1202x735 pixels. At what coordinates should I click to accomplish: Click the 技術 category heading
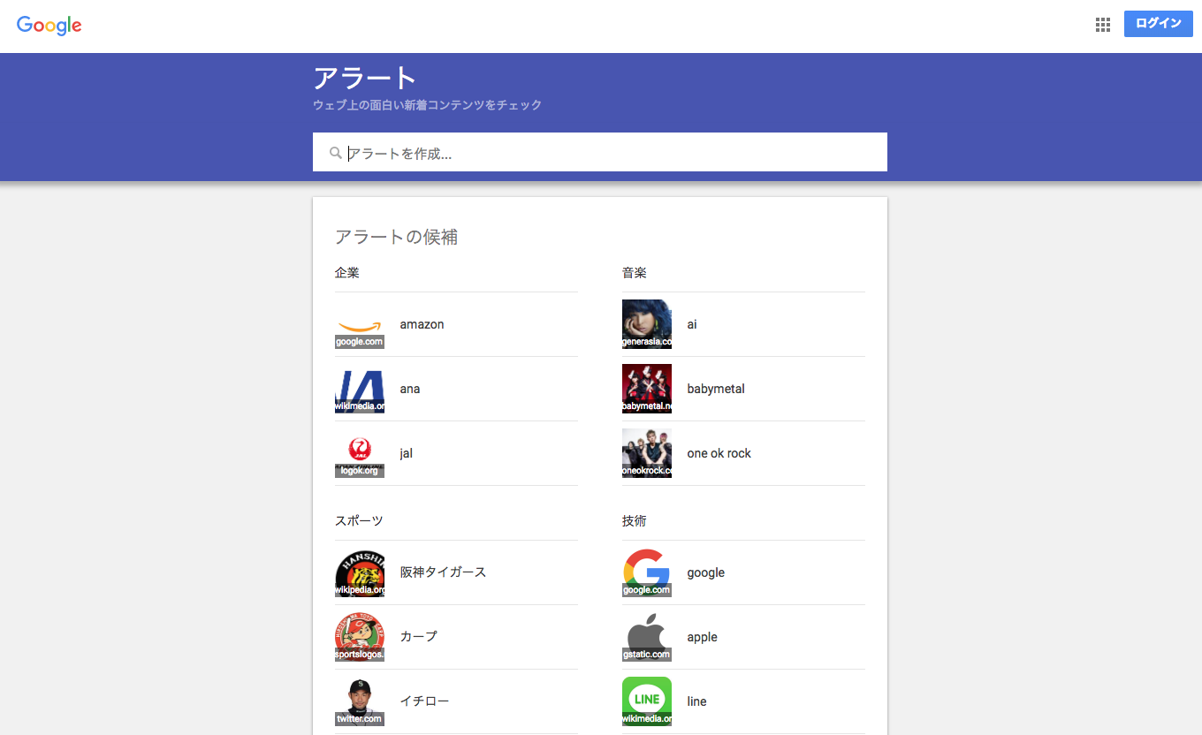tap(635, 521)
